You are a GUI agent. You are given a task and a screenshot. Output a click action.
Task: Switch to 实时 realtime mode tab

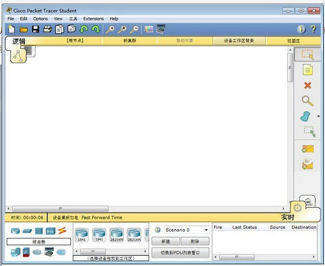coord(288,217)
